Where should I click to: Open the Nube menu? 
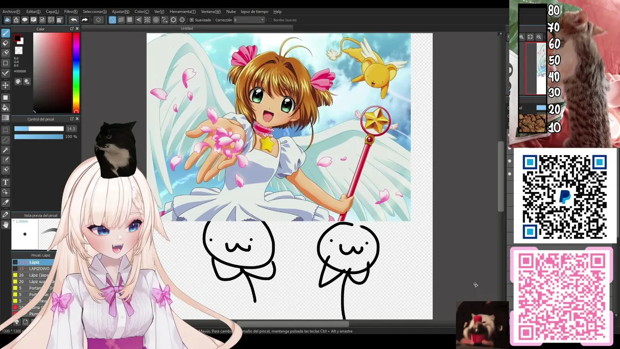pyautogui.click(x=231, y=12)
